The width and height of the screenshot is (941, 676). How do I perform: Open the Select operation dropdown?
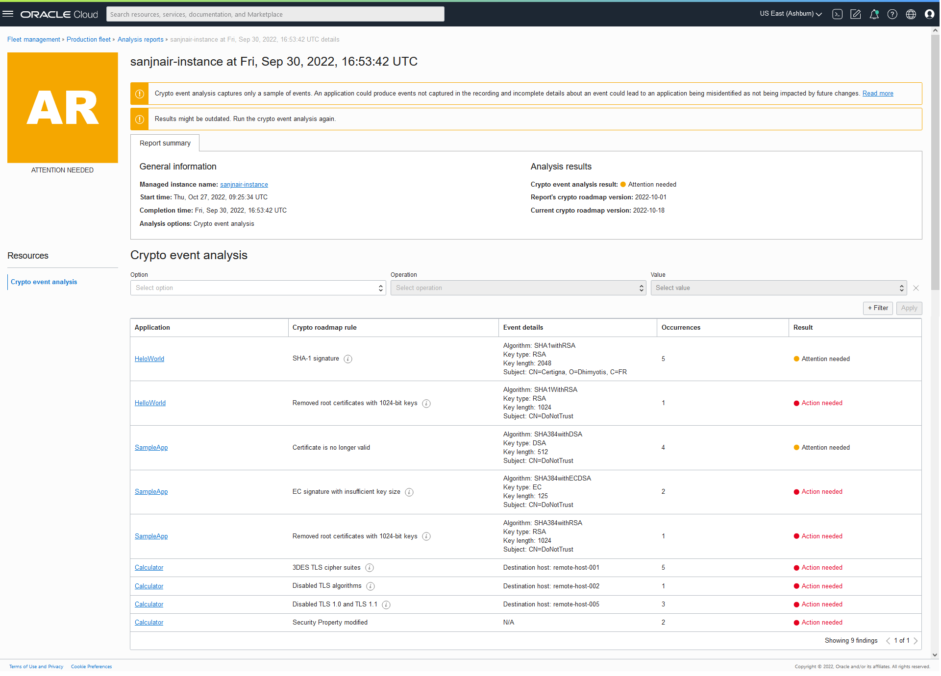(518, 288)
